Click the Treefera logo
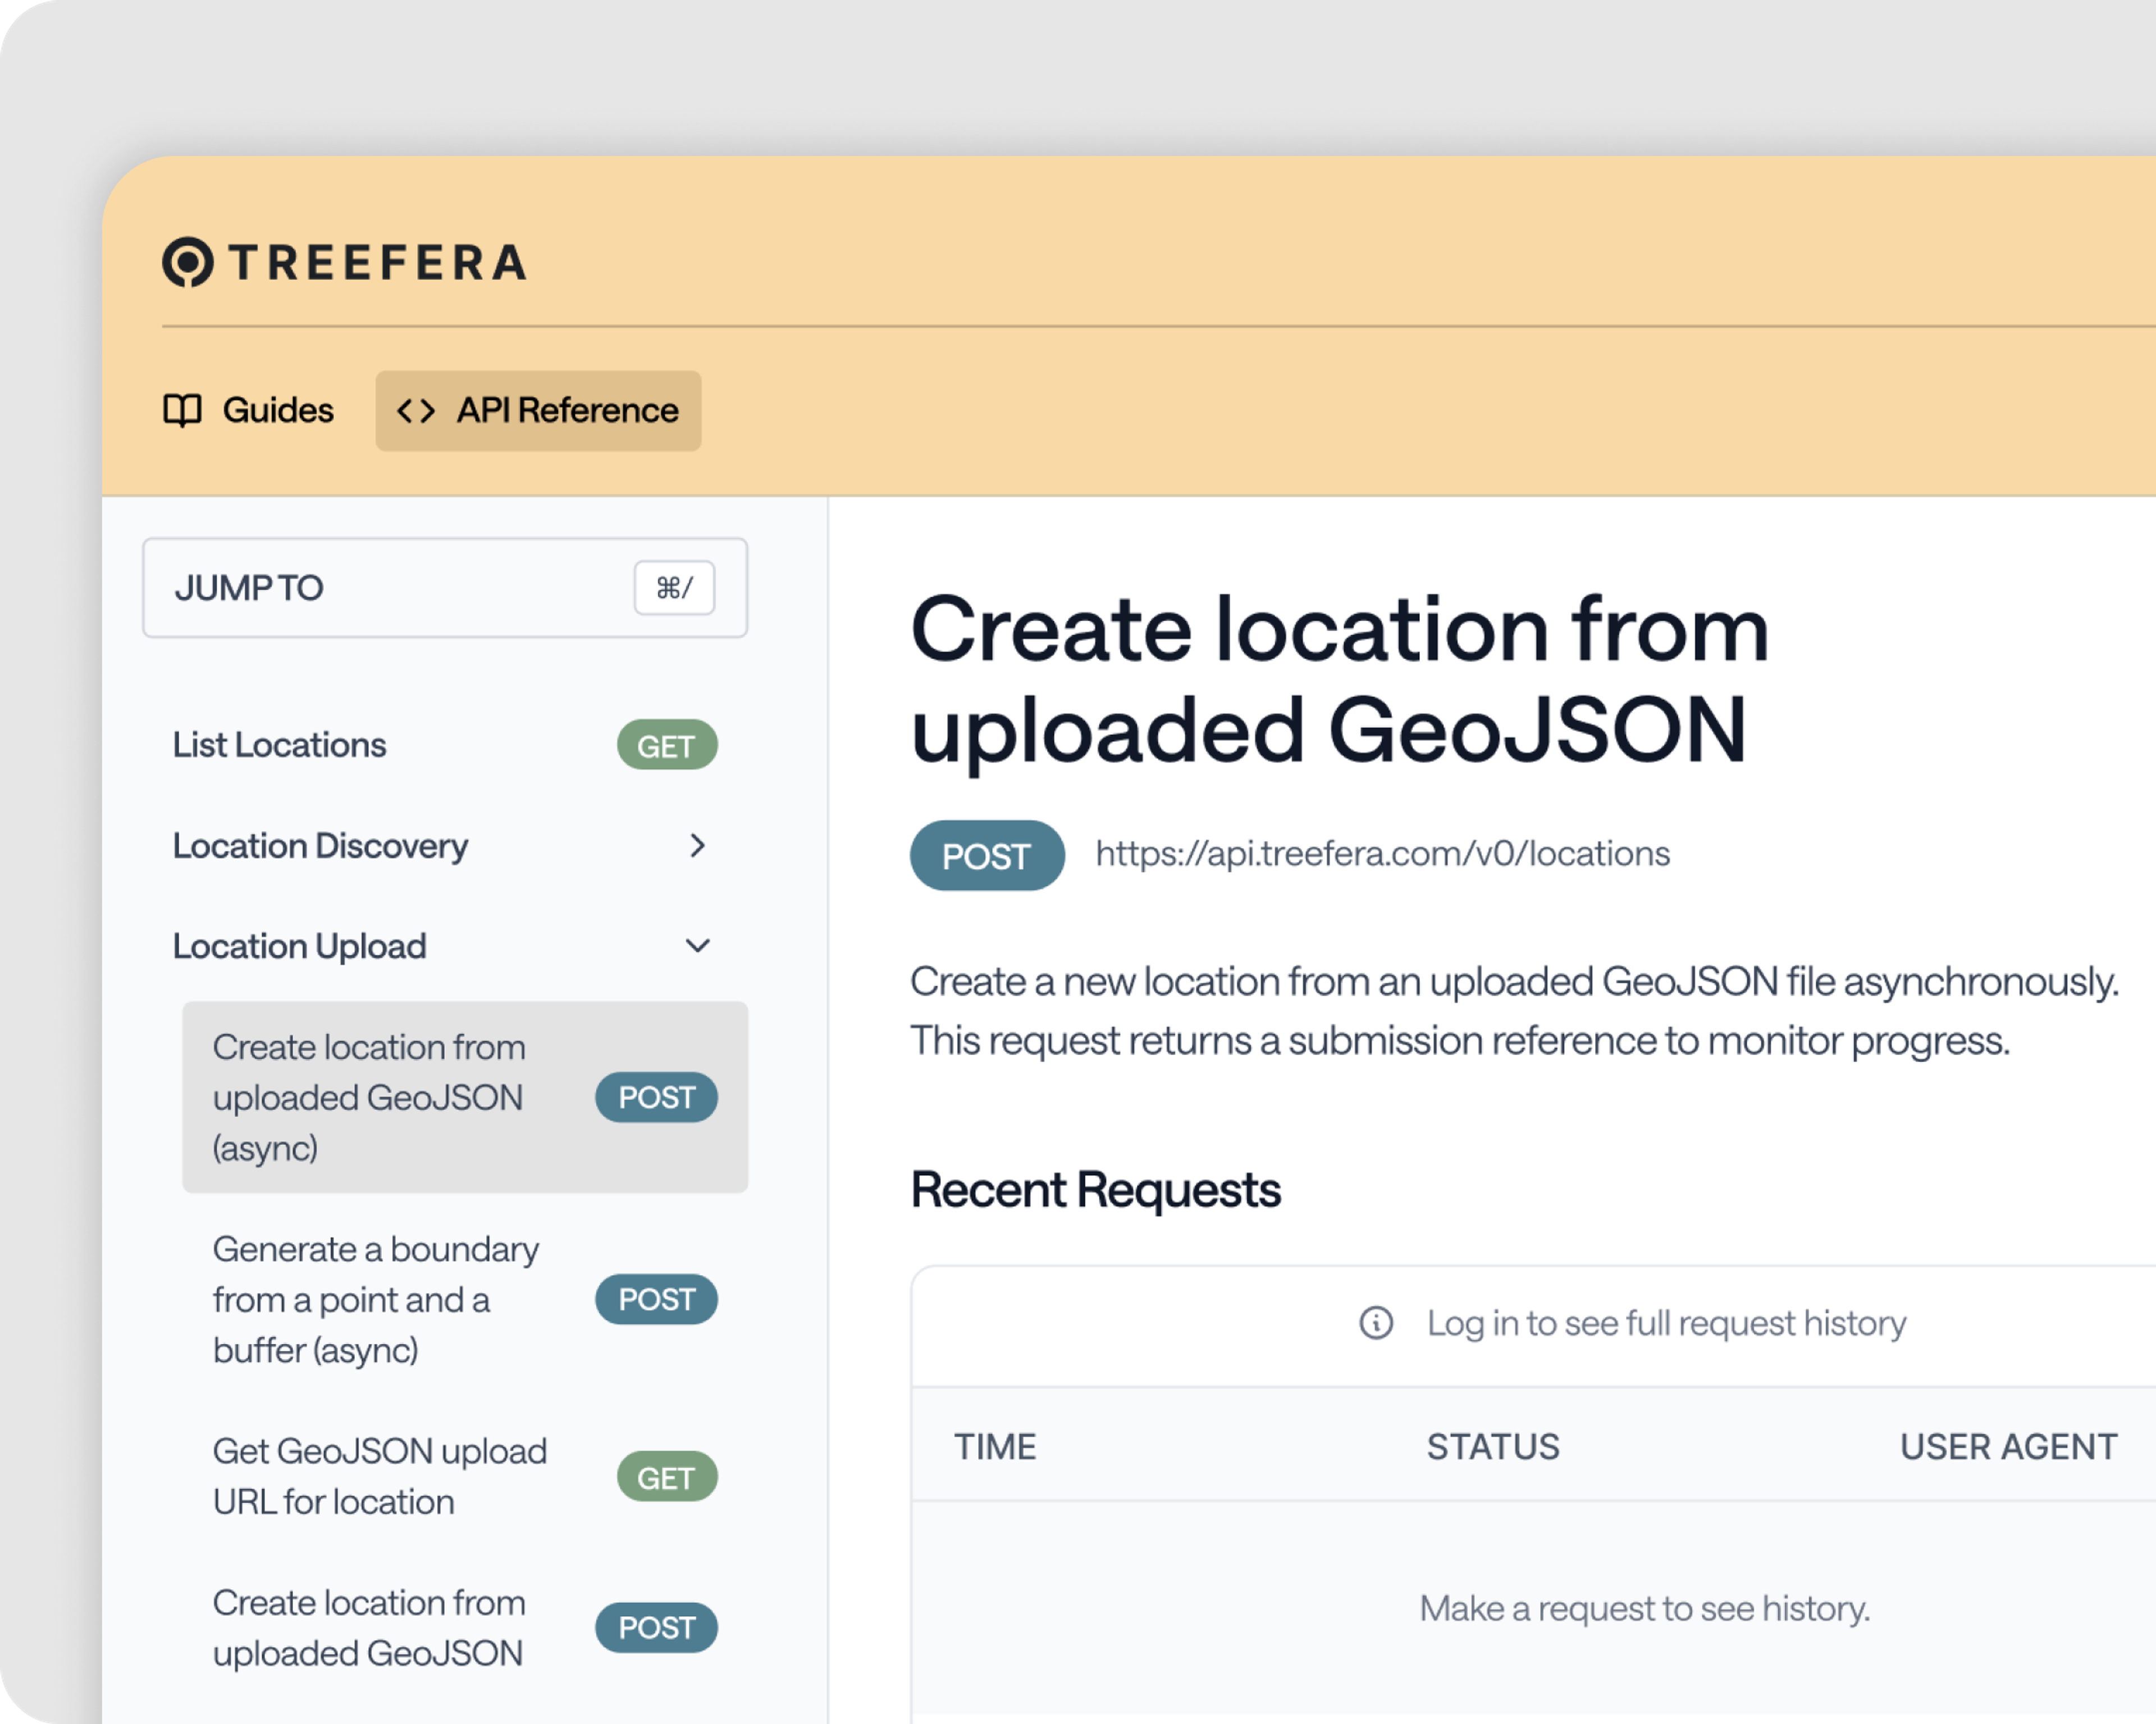 tap(345, 262)
